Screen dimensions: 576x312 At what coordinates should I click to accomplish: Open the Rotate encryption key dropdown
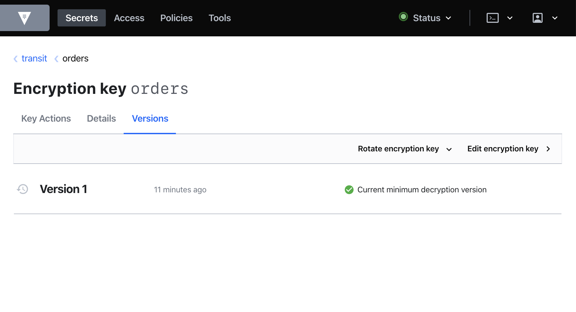pyautogui.click(x=405, y=149)
